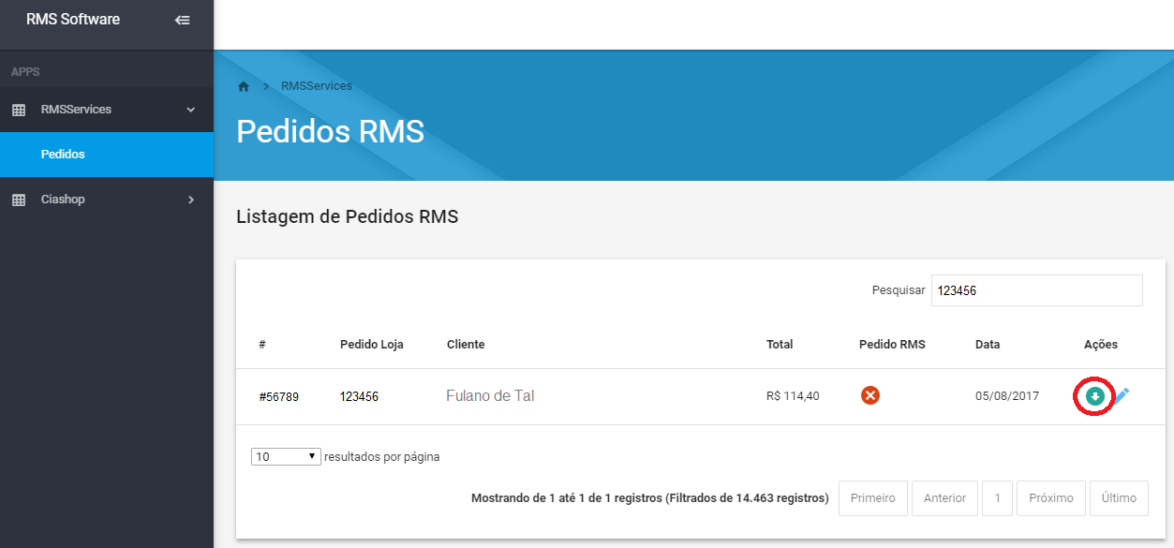Focus the Pesquisar search field
The width and height of the screenshot is (1174, 548).
click(x=1036, y=290)
